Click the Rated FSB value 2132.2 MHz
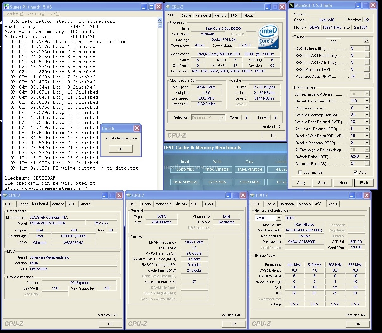This screenshot has width=382, height=333. coord(206,104)
